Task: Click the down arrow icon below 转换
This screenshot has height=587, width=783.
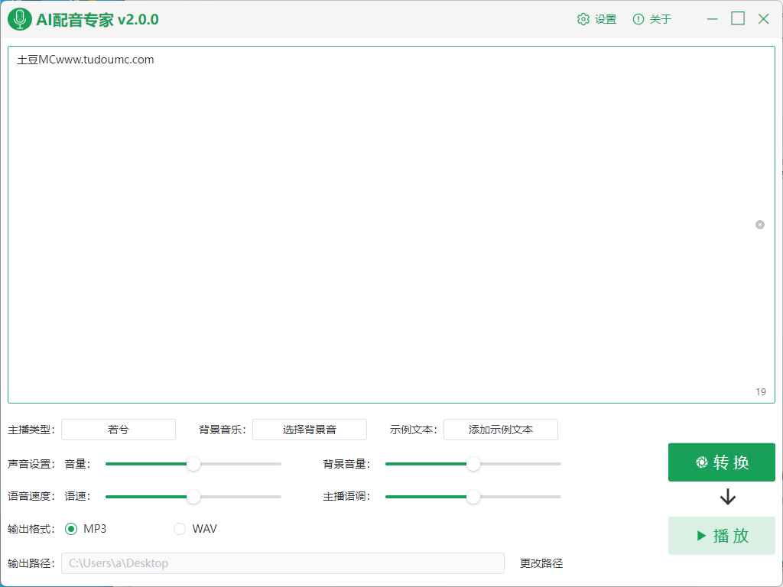Action: [x=726, y=497]
